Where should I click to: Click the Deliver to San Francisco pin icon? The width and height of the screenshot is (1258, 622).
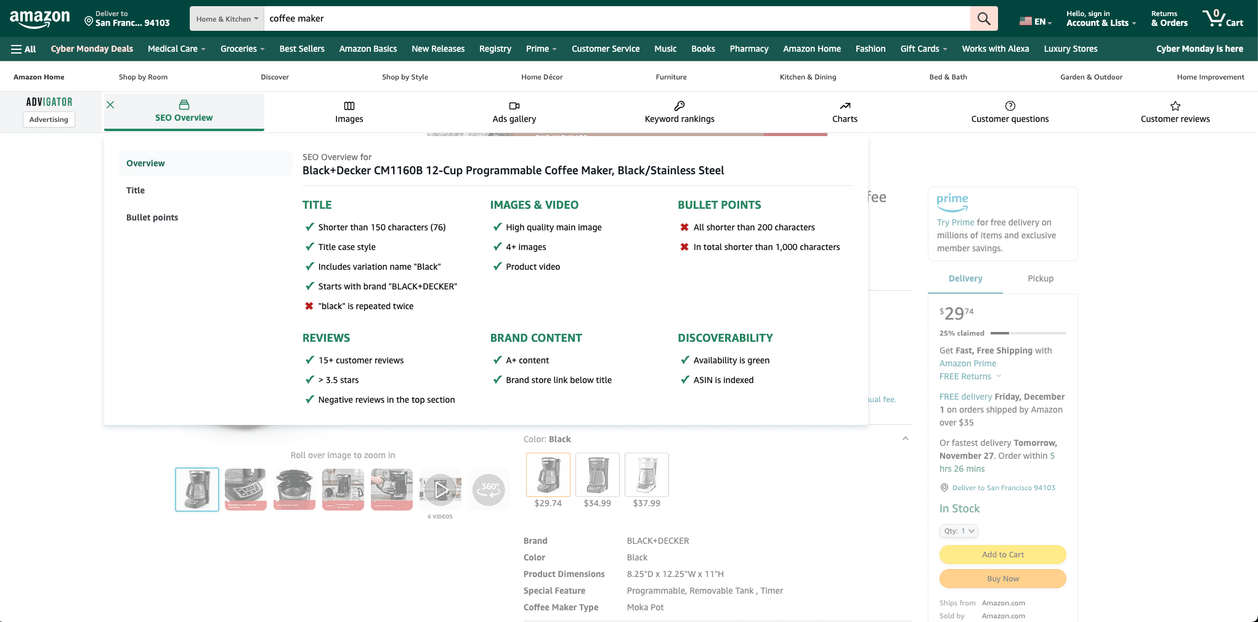(944, 488)
